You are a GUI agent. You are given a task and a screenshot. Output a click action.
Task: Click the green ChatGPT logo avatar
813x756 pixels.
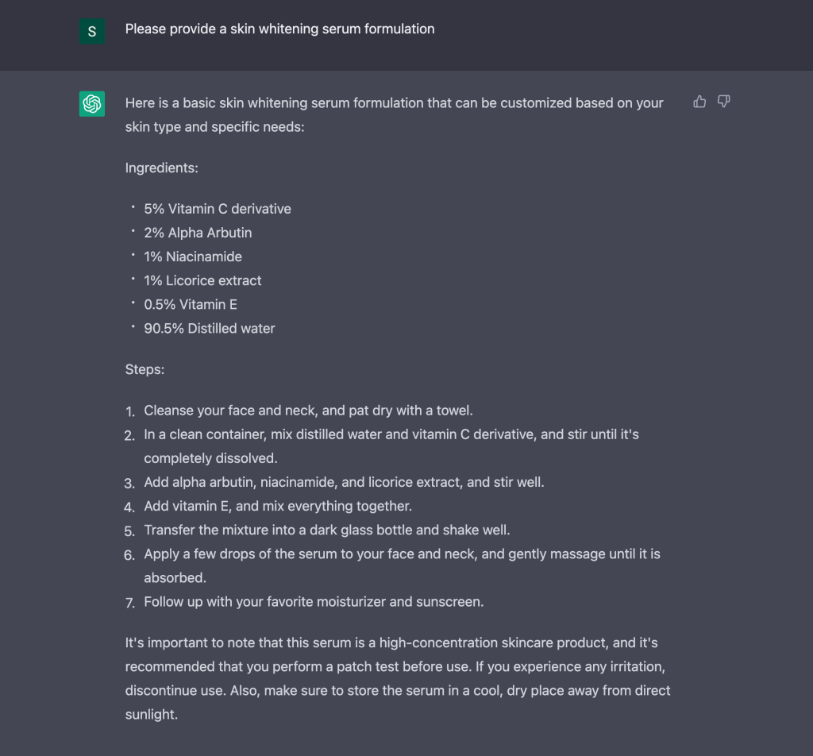click(92, 104)
